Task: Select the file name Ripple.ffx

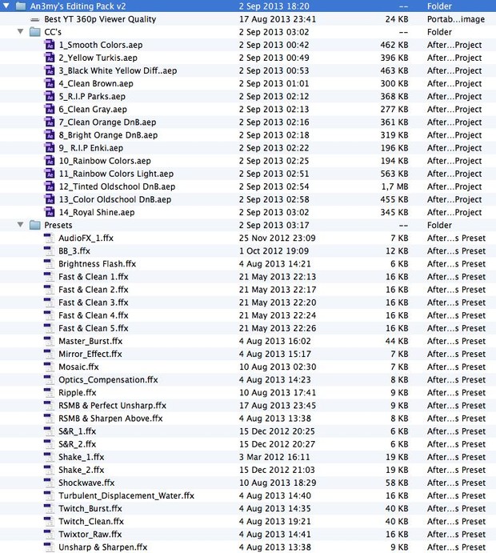Action: point(78,393)
